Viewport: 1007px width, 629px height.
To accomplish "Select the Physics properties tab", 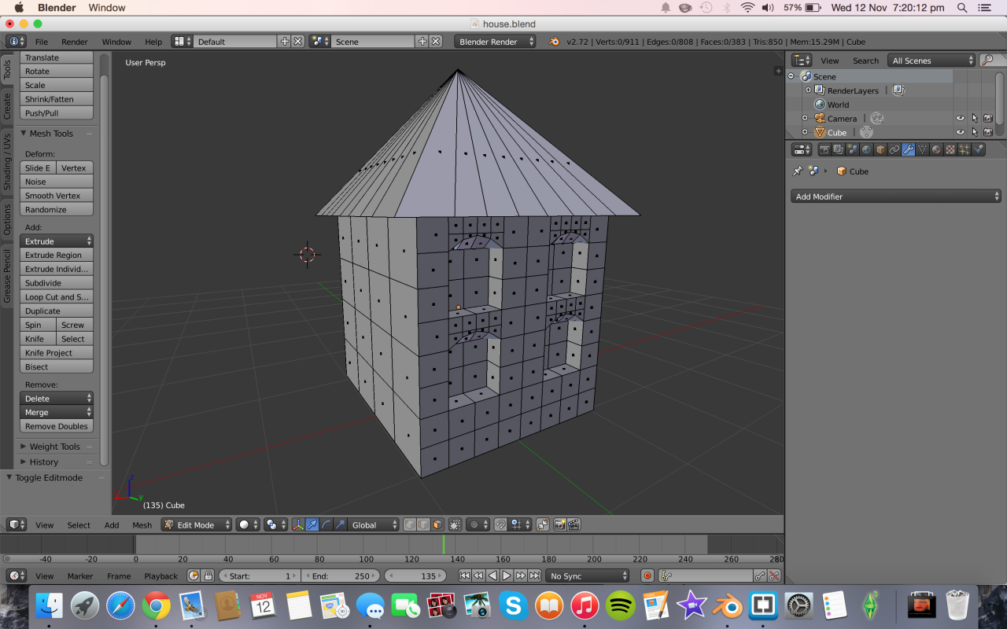I will click(979, 149).
